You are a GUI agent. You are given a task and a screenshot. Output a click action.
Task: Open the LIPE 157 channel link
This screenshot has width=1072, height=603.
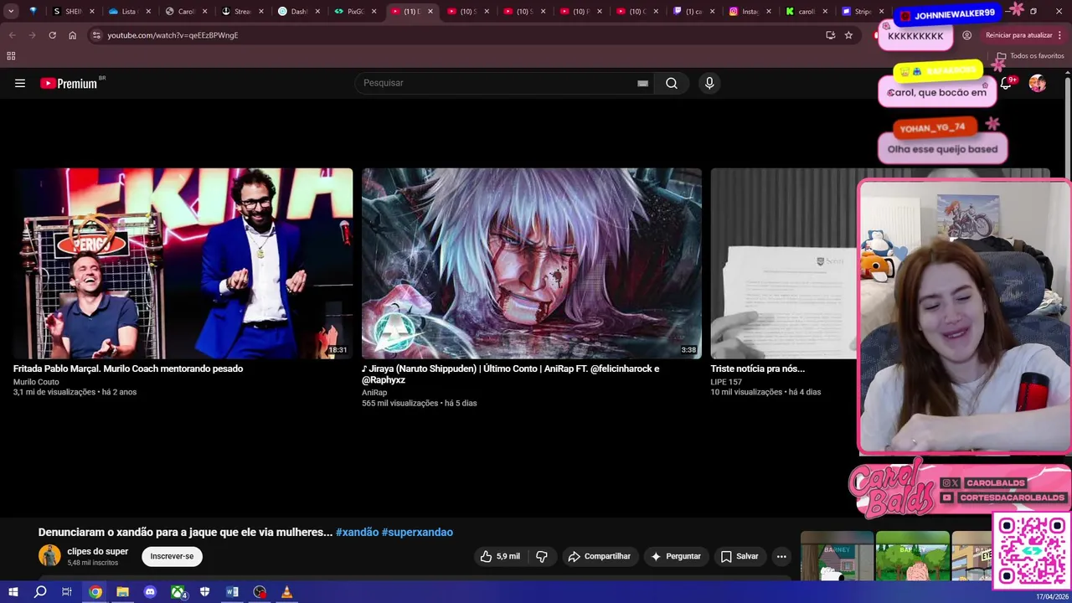click(x=726, y=382)
